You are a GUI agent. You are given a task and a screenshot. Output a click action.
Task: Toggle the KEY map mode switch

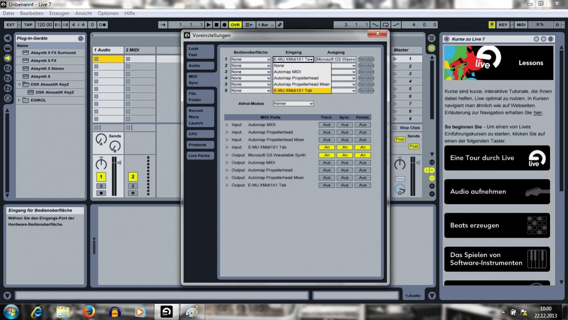[503, 25]
